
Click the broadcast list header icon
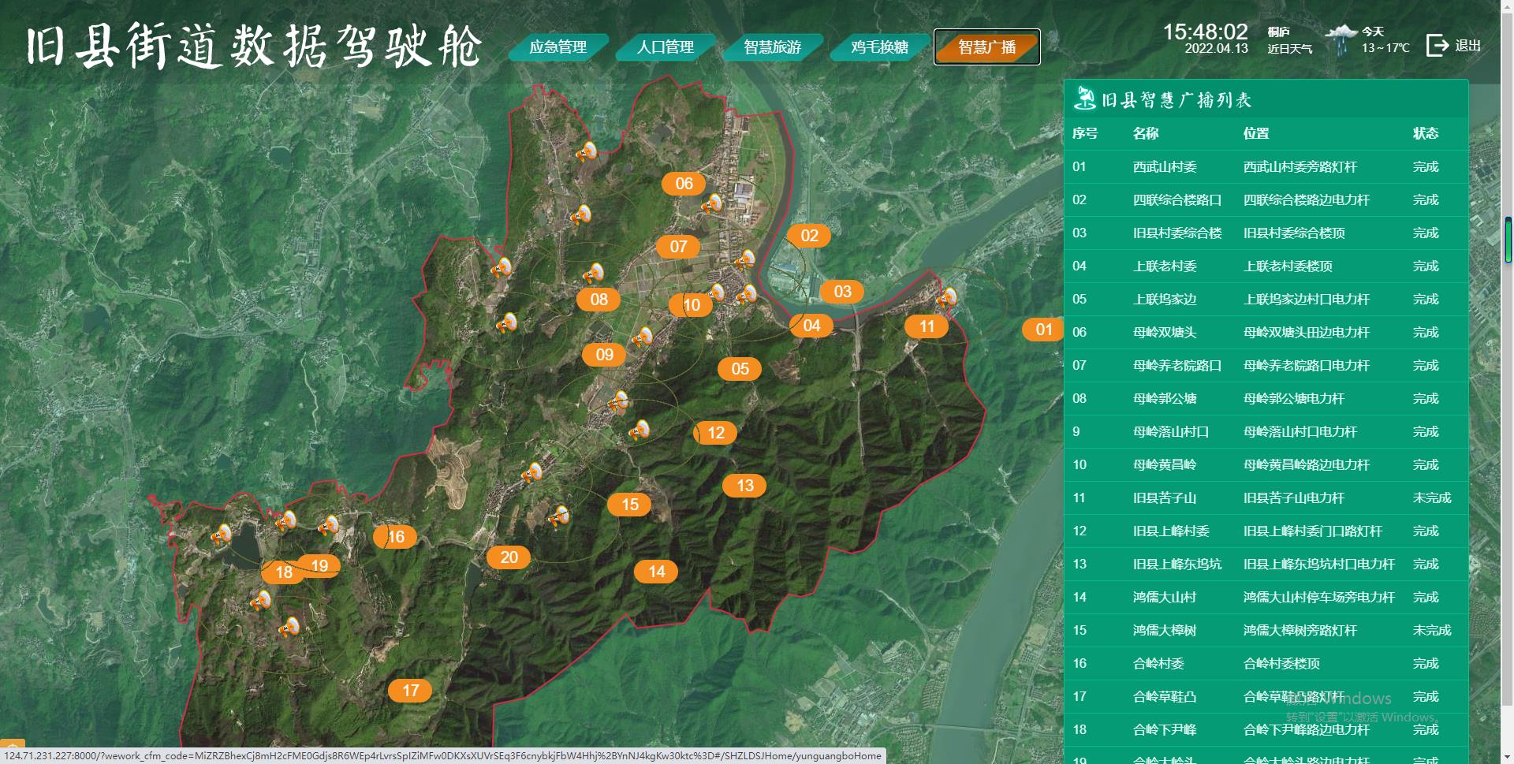pos(1085,99)
